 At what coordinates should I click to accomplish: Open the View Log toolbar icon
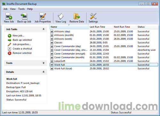coord(60,16)
